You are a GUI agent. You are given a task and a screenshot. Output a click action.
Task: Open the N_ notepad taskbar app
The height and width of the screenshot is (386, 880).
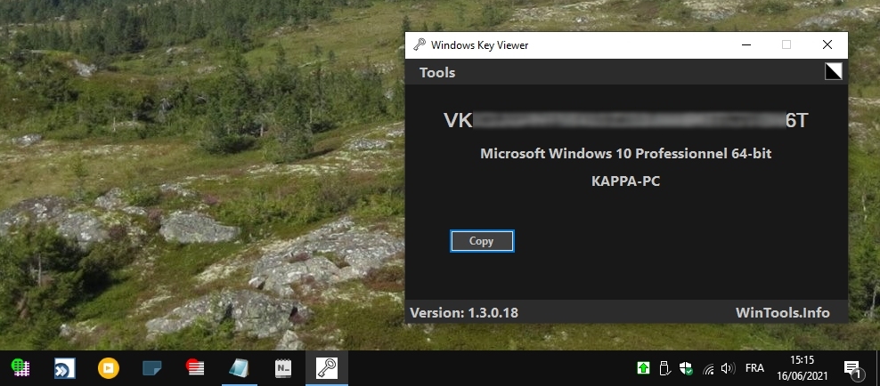283,368
